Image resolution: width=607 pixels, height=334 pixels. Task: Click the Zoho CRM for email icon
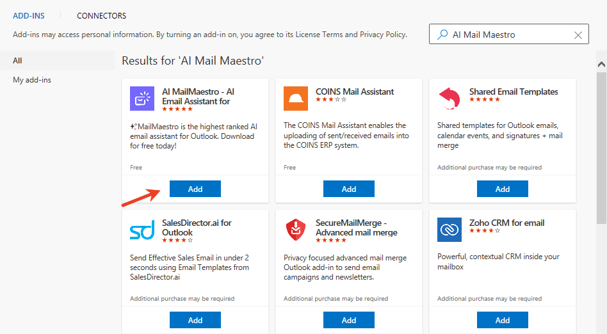449,230
